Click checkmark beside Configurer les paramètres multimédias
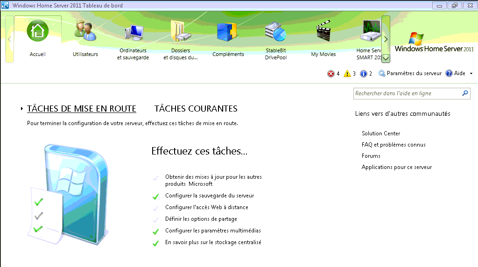The image size is (478, 267). pyautogui.click(x=156, y=232)
